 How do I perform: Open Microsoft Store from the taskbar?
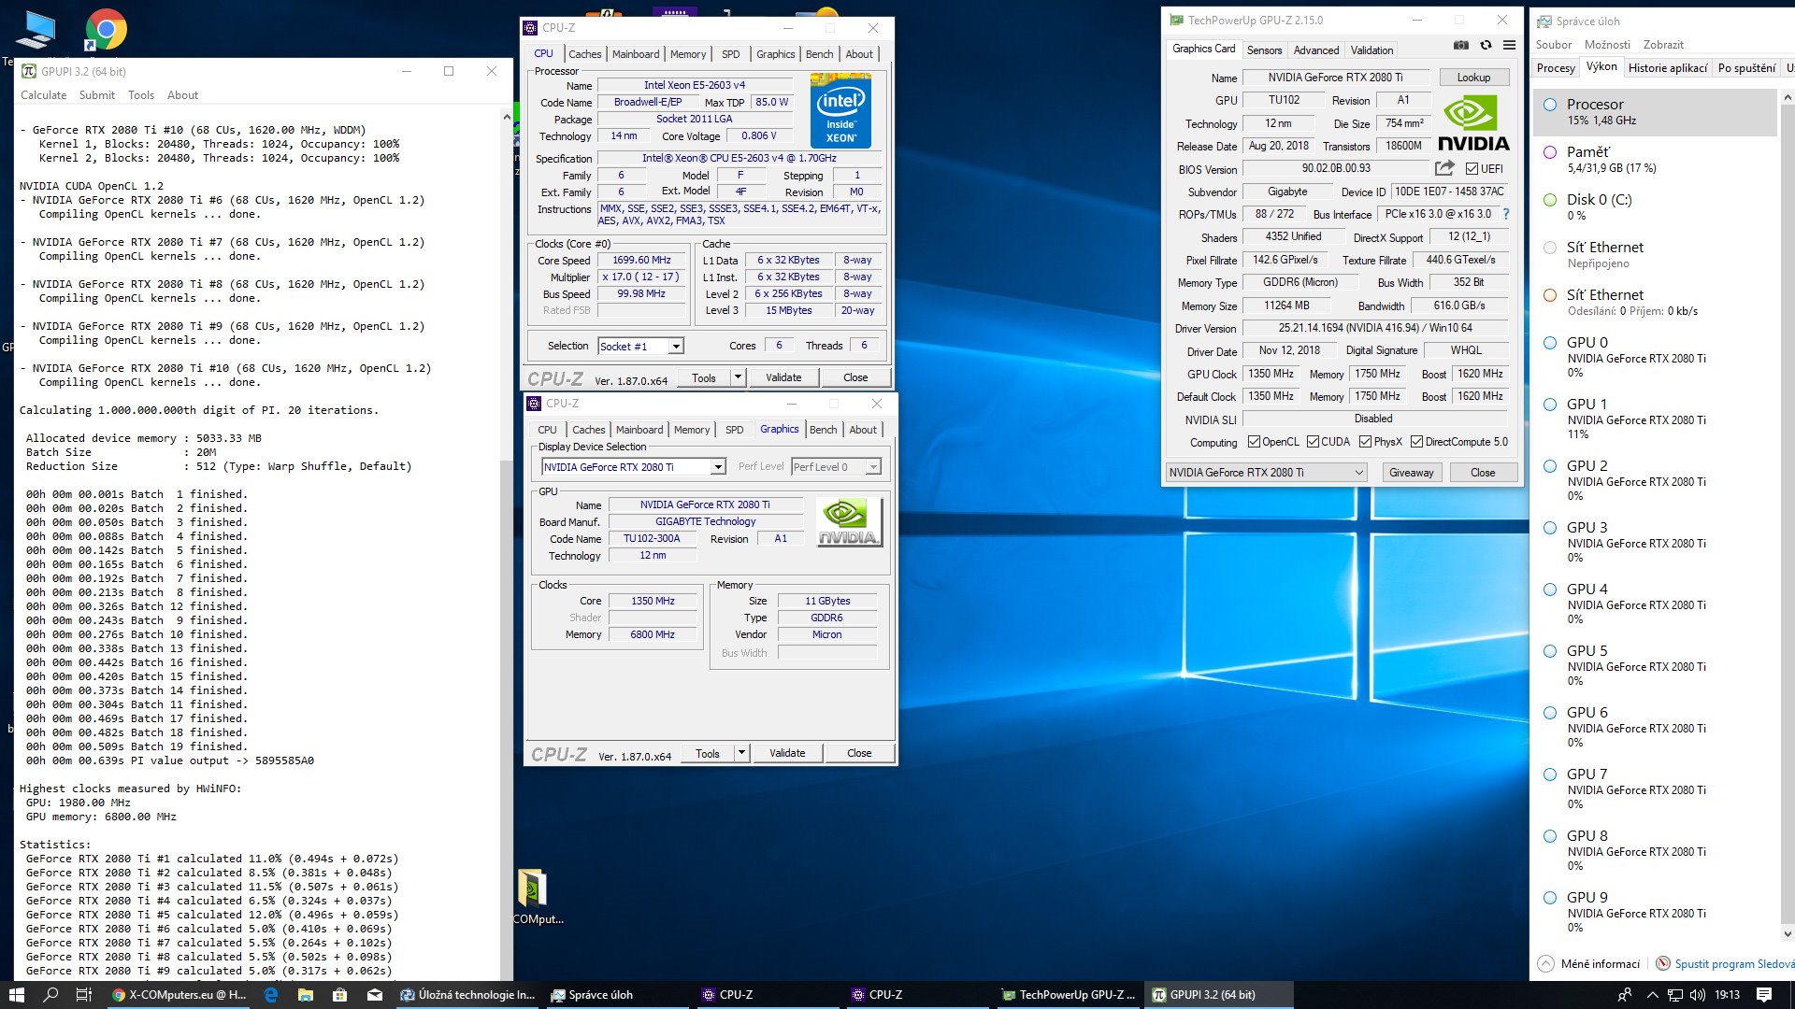pos(340,995)
